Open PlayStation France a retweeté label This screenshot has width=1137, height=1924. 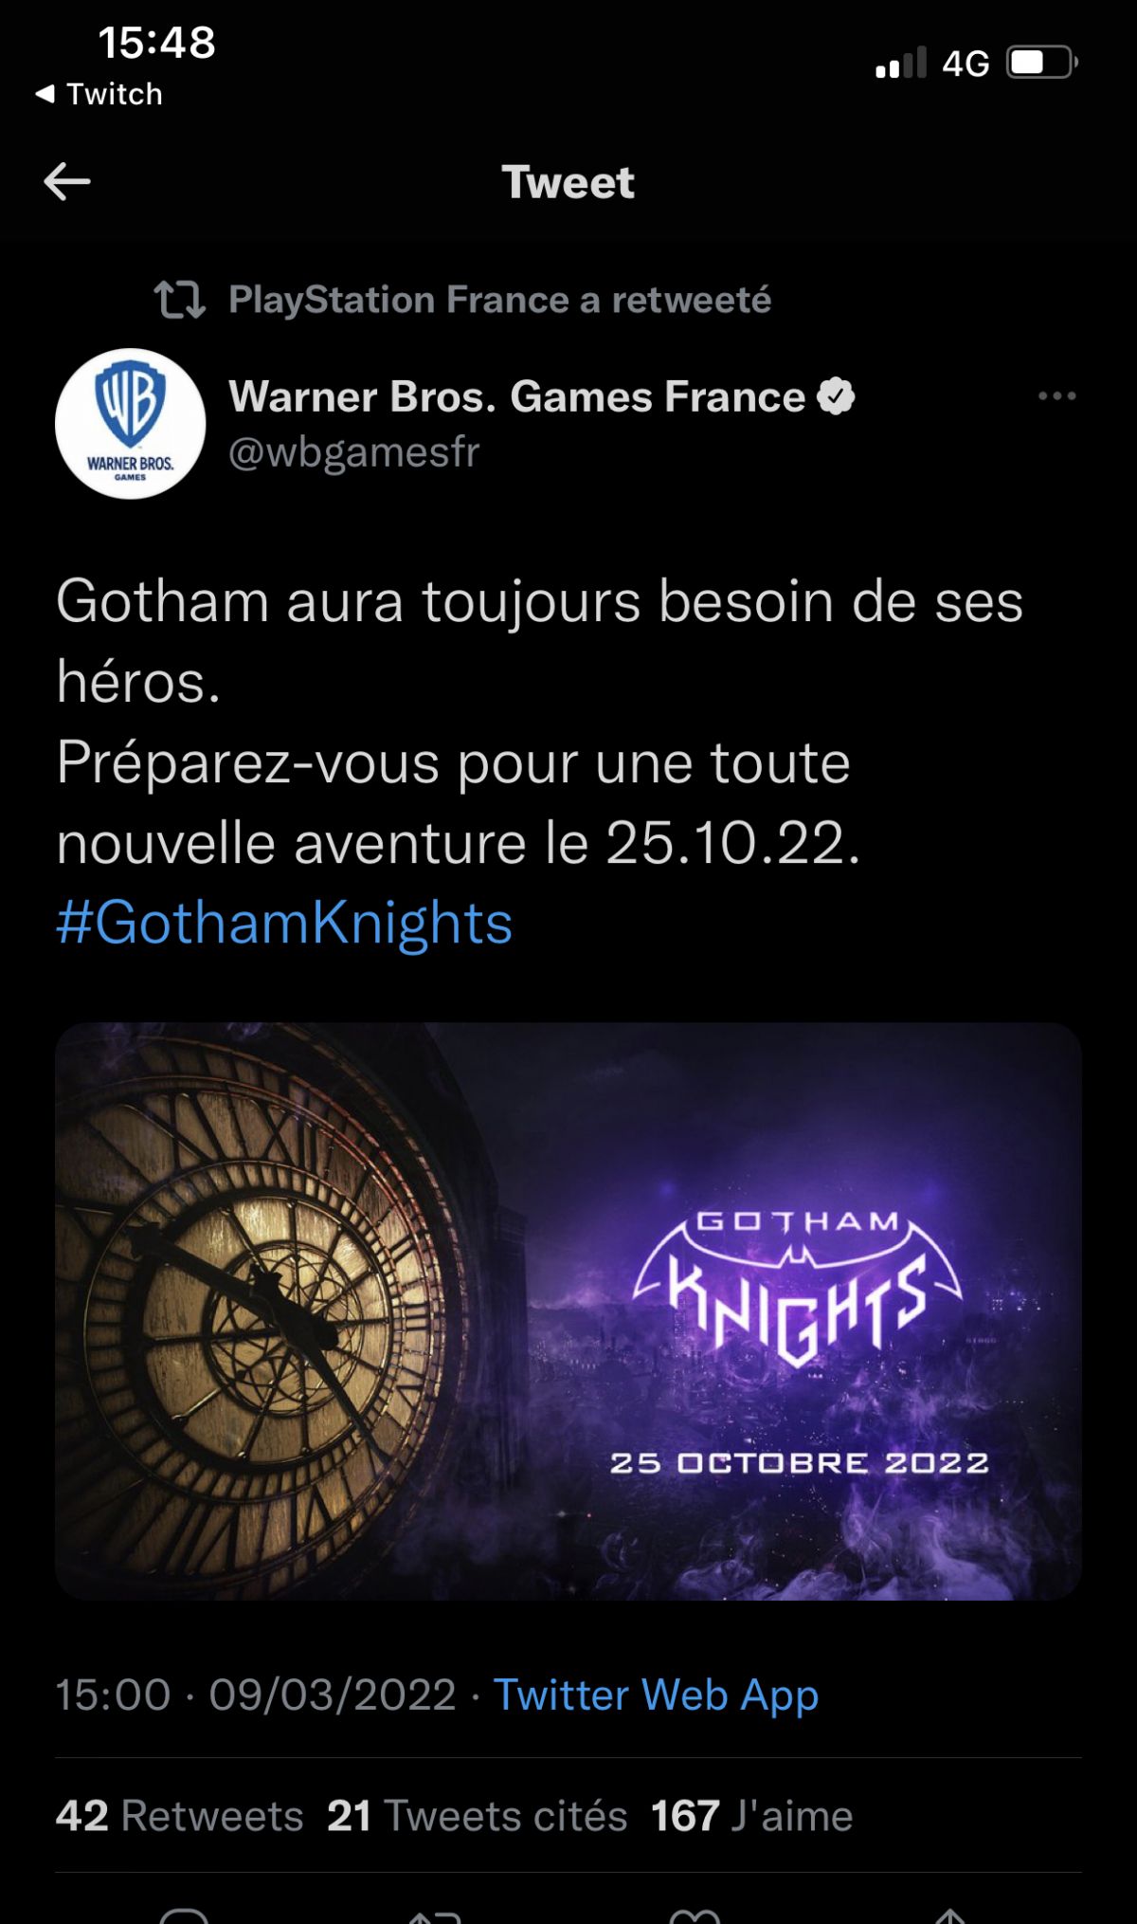coord(499,300)
